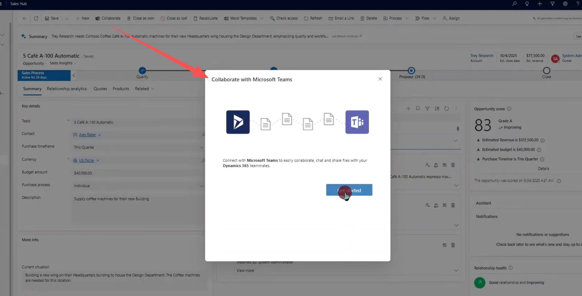
Task: Collapse the Sales Process bar chevron
Action: (x=74, y=75)
